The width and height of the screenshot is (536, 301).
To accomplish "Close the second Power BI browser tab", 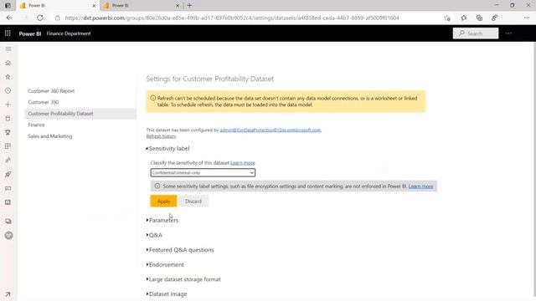I will click(178, 6).
